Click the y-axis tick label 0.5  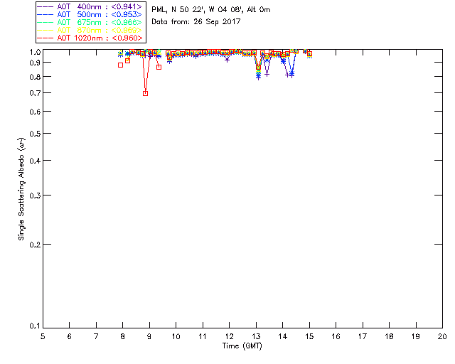pos(35,134)
